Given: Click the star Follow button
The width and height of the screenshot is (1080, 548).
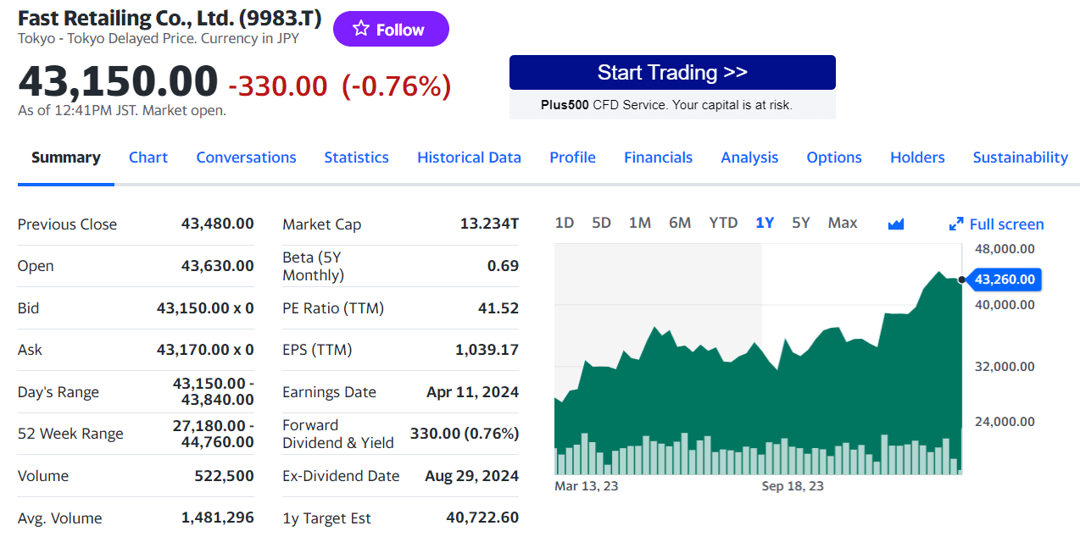Looking at the screenshot, I should [391, 30].
